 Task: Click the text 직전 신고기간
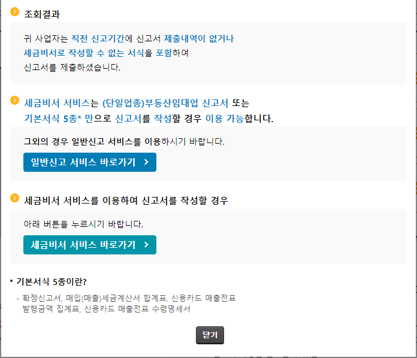click(98, 39)
